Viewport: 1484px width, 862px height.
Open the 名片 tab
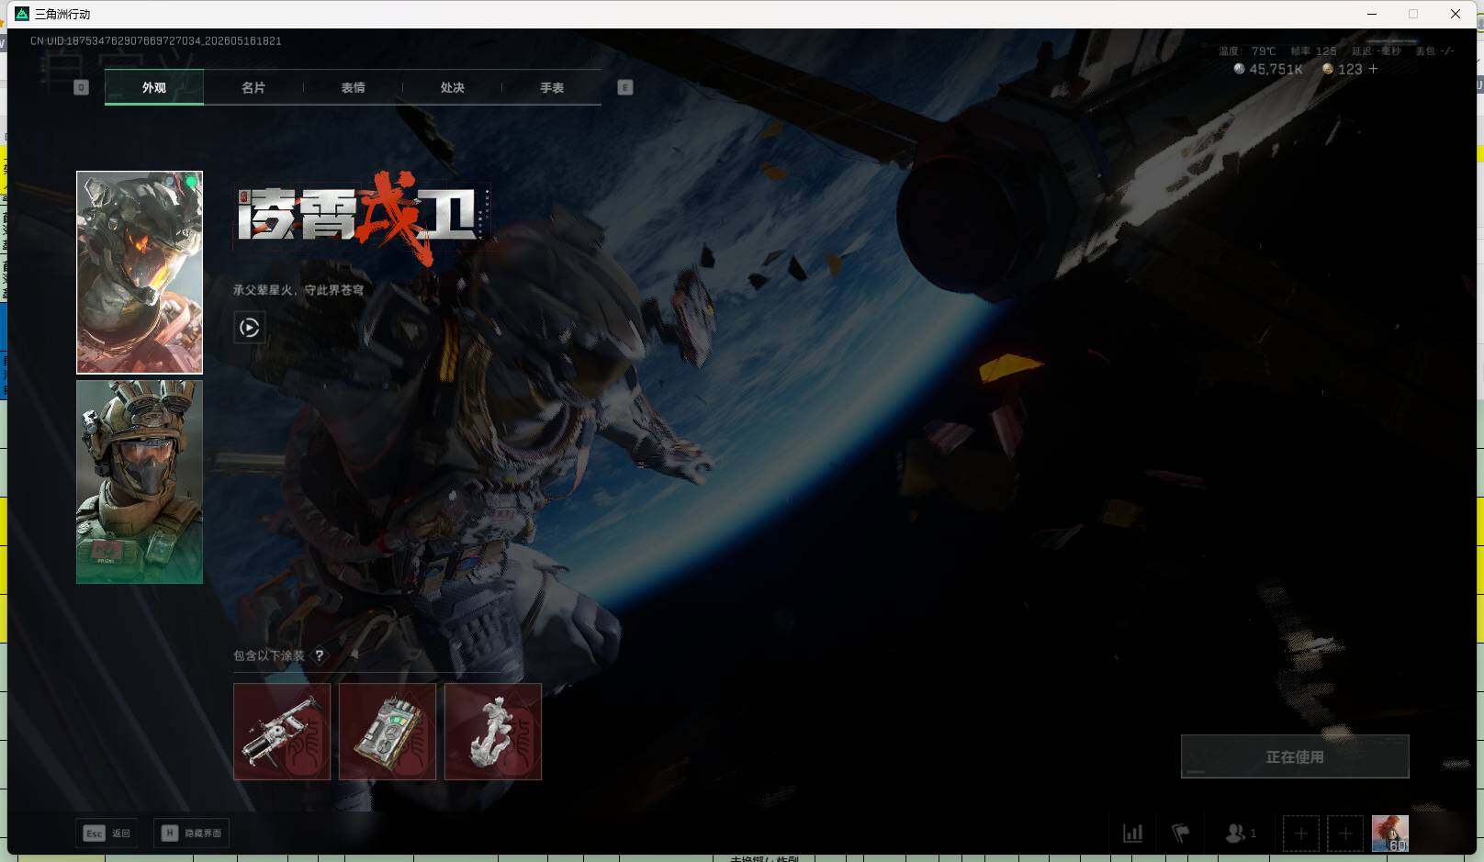pos(253,87)
